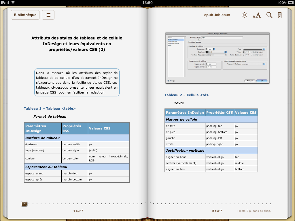Tap the 'top' value cell
The height and width of the screenshot is (221, 295).
[x=246, y=157]
